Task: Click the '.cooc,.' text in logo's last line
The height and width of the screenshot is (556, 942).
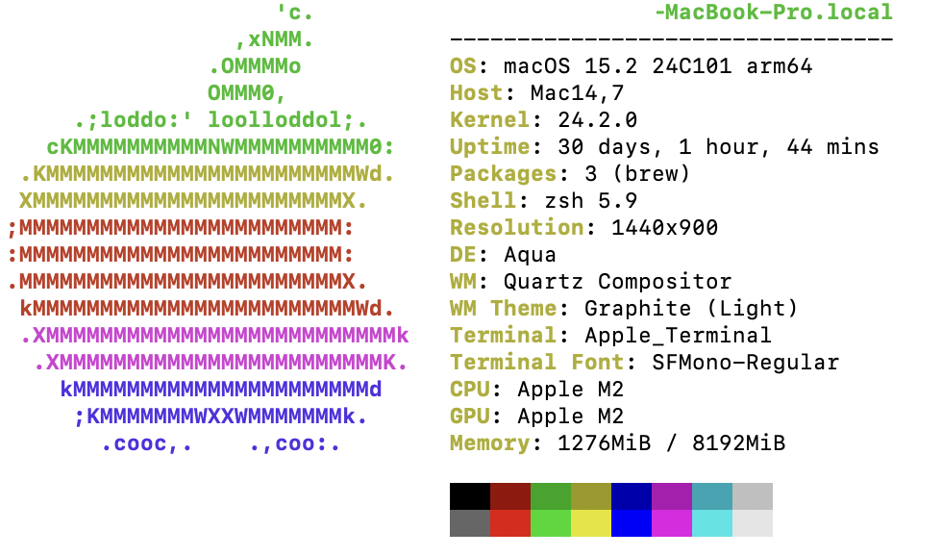Action: coord(146,444)
